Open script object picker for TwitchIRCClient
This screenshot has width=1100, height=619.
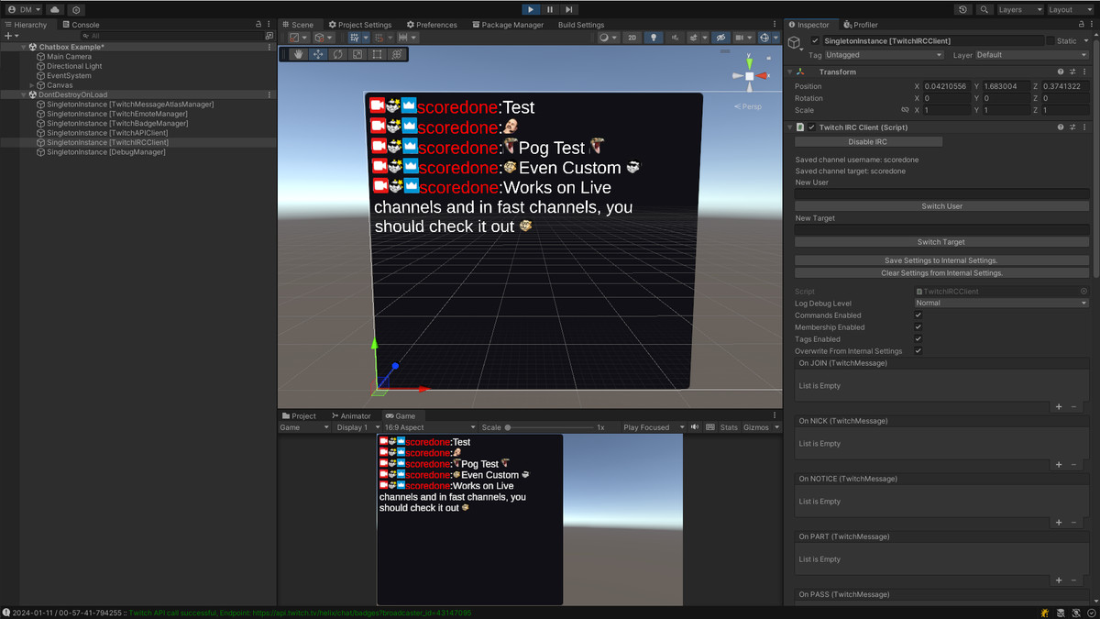pyautogui.click(x=1083, y=291)
